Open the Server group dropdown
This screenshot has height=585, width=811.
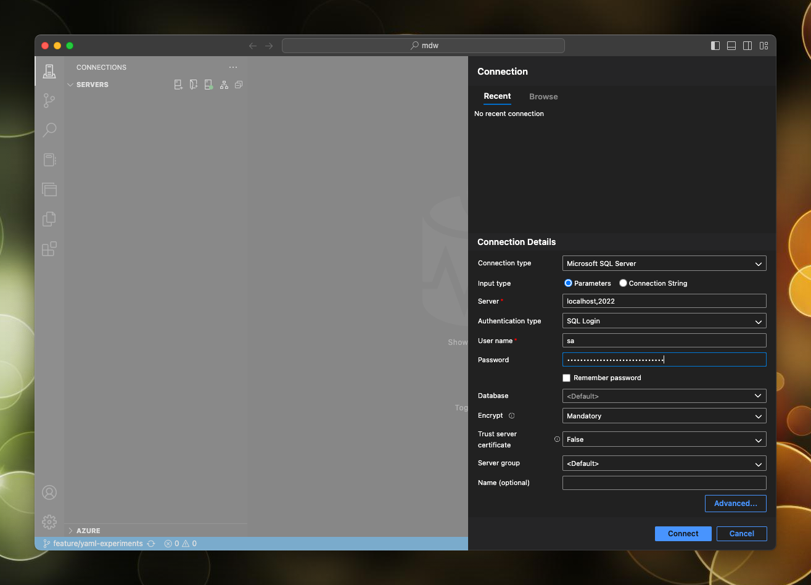point(664,463)
